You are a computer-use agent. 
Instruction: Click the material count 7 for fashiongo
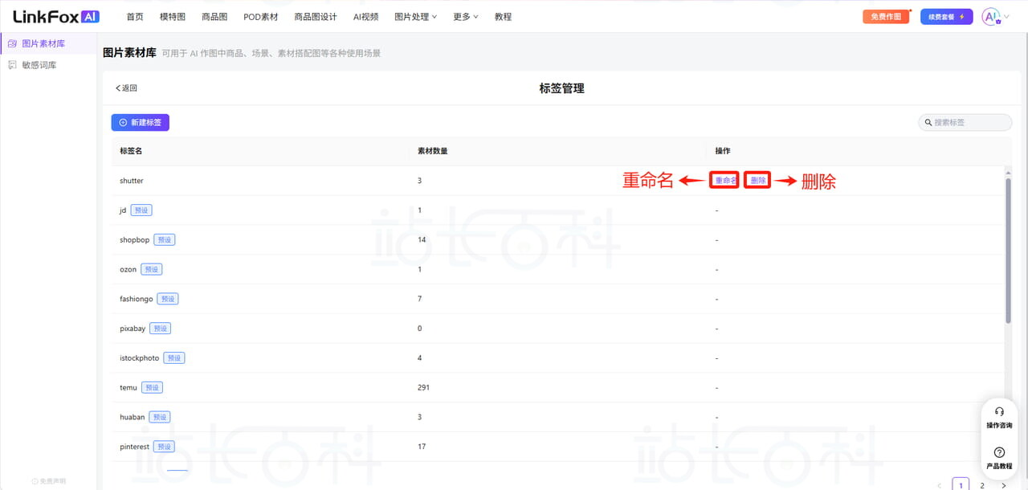tap(420, 299)
